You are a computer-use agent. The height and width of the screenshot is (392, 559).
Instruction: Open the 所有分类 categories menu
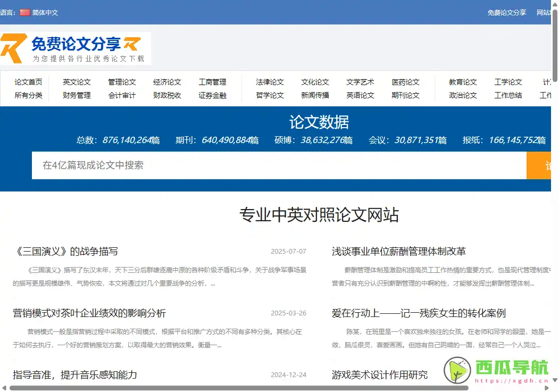pyautogui.click(x=28, y=95)
